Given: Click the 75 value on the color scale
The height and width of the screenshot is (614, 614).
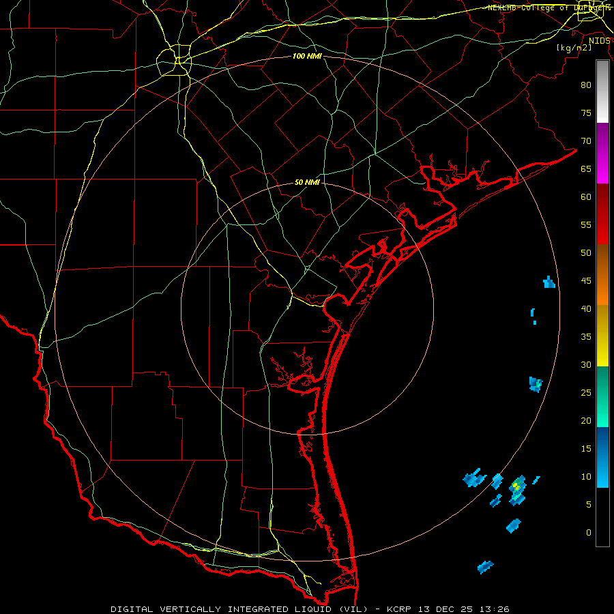Looking at the screenshot, I should pos(586,113).
